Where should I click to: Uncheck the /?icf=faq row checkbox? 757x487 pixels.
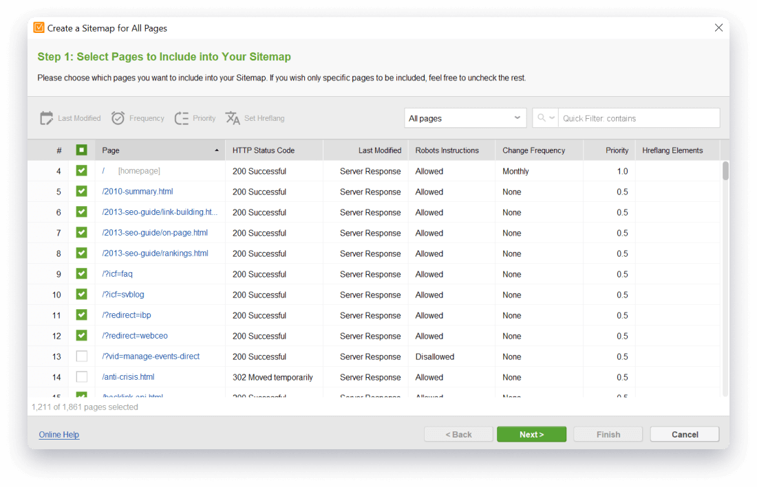(82, 274)
